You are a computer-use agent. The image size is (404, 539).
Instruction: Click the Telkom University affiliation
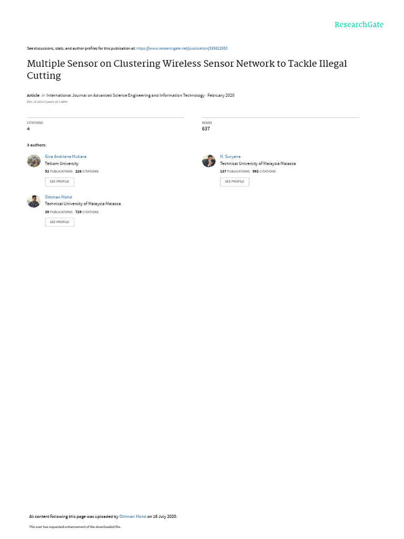(62, 164)
